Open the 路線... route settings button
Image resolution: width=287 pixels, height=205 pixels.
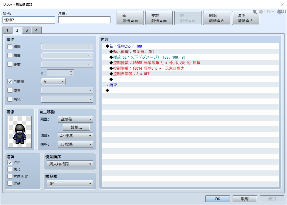pyautogui.click(x=76, y=127)
